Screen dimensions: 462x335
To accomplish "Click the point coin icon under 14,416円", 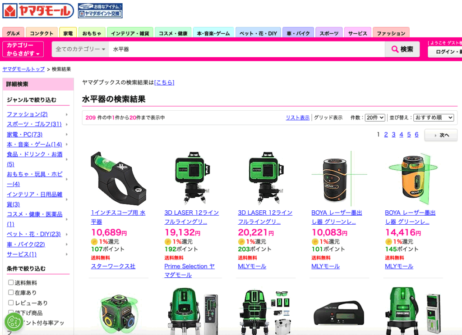I will tap(388, 242).
